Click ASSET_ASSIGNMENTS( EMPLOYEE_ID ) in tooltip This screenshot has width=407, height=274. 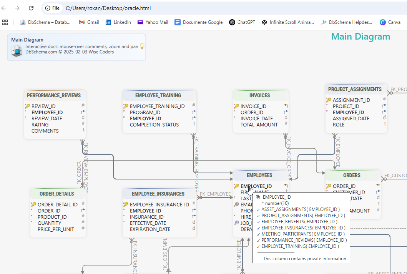coord(300,209)
